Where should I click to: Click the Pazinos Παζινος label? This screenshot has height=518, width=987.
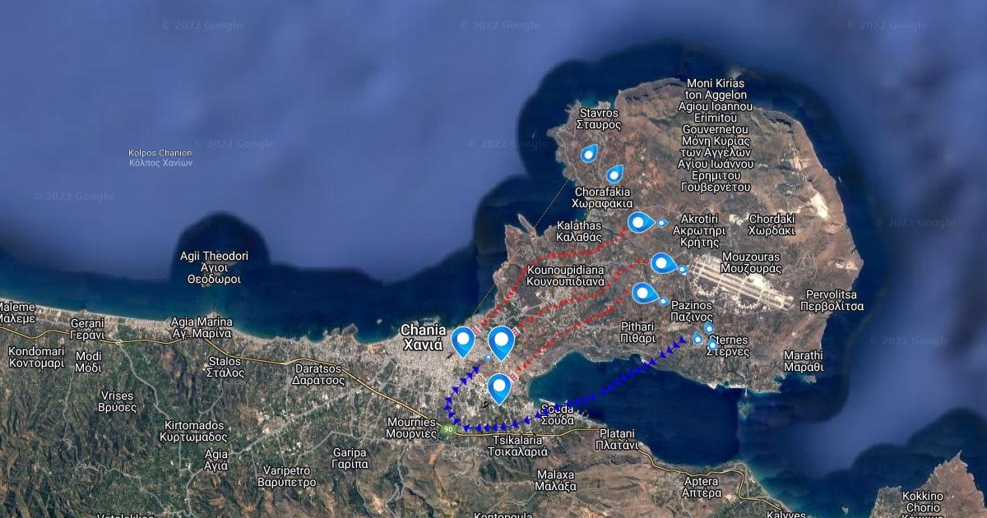click(692, 310)
